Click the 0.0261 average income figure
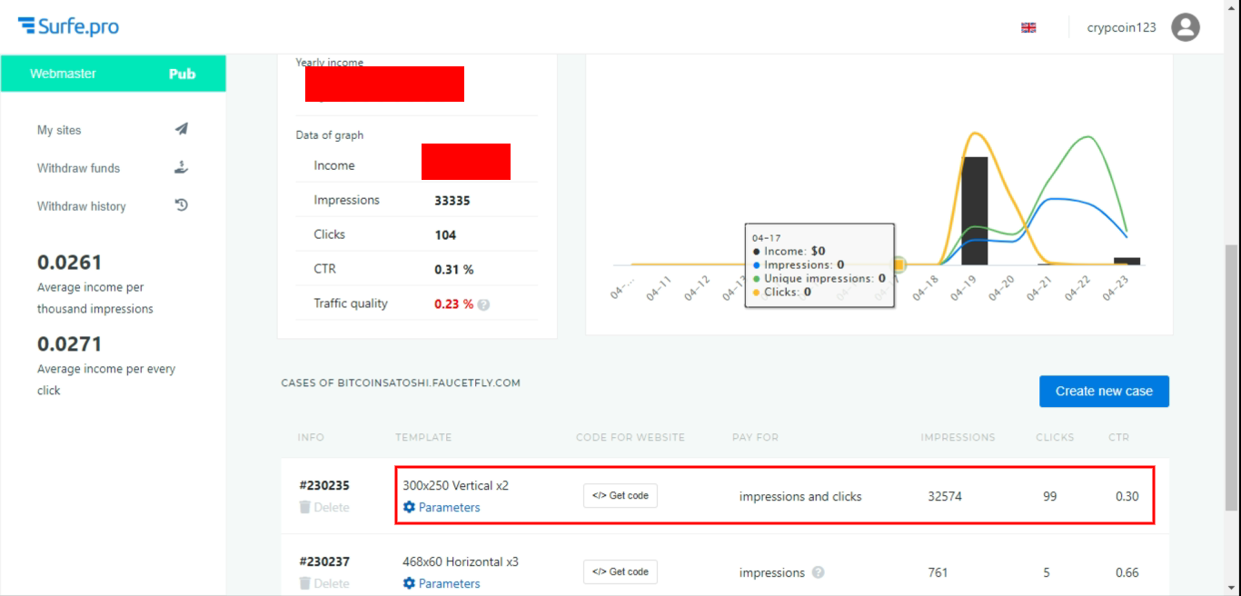The height and width of the screenshot is (596, 1241). click(x=70, y=263)
